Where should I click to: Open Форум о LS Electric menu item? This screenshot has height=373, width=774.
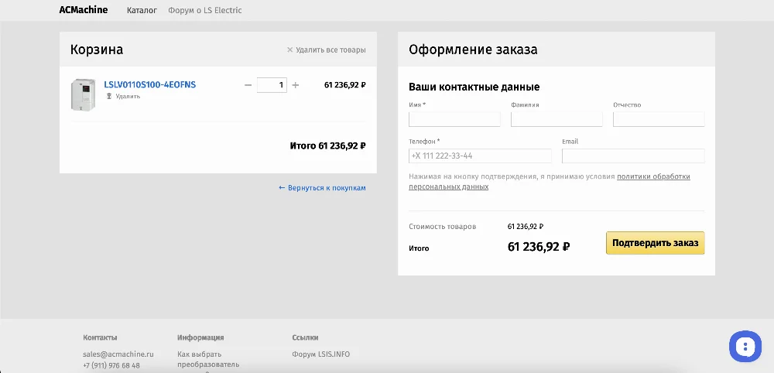click(x=205, y=10)
